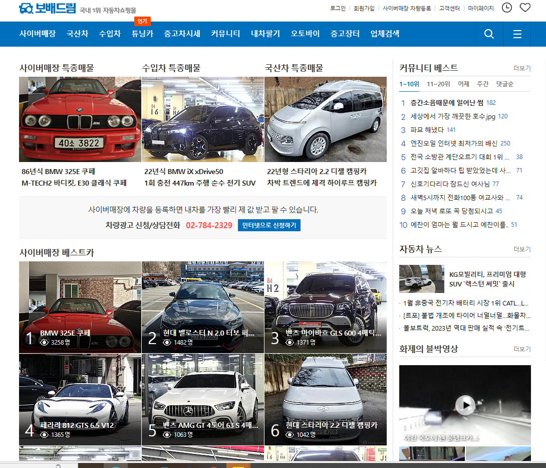Select the 주간 tab
Image resolution: width=546 pixels, height=468 pixels.
tap(482, 84)
